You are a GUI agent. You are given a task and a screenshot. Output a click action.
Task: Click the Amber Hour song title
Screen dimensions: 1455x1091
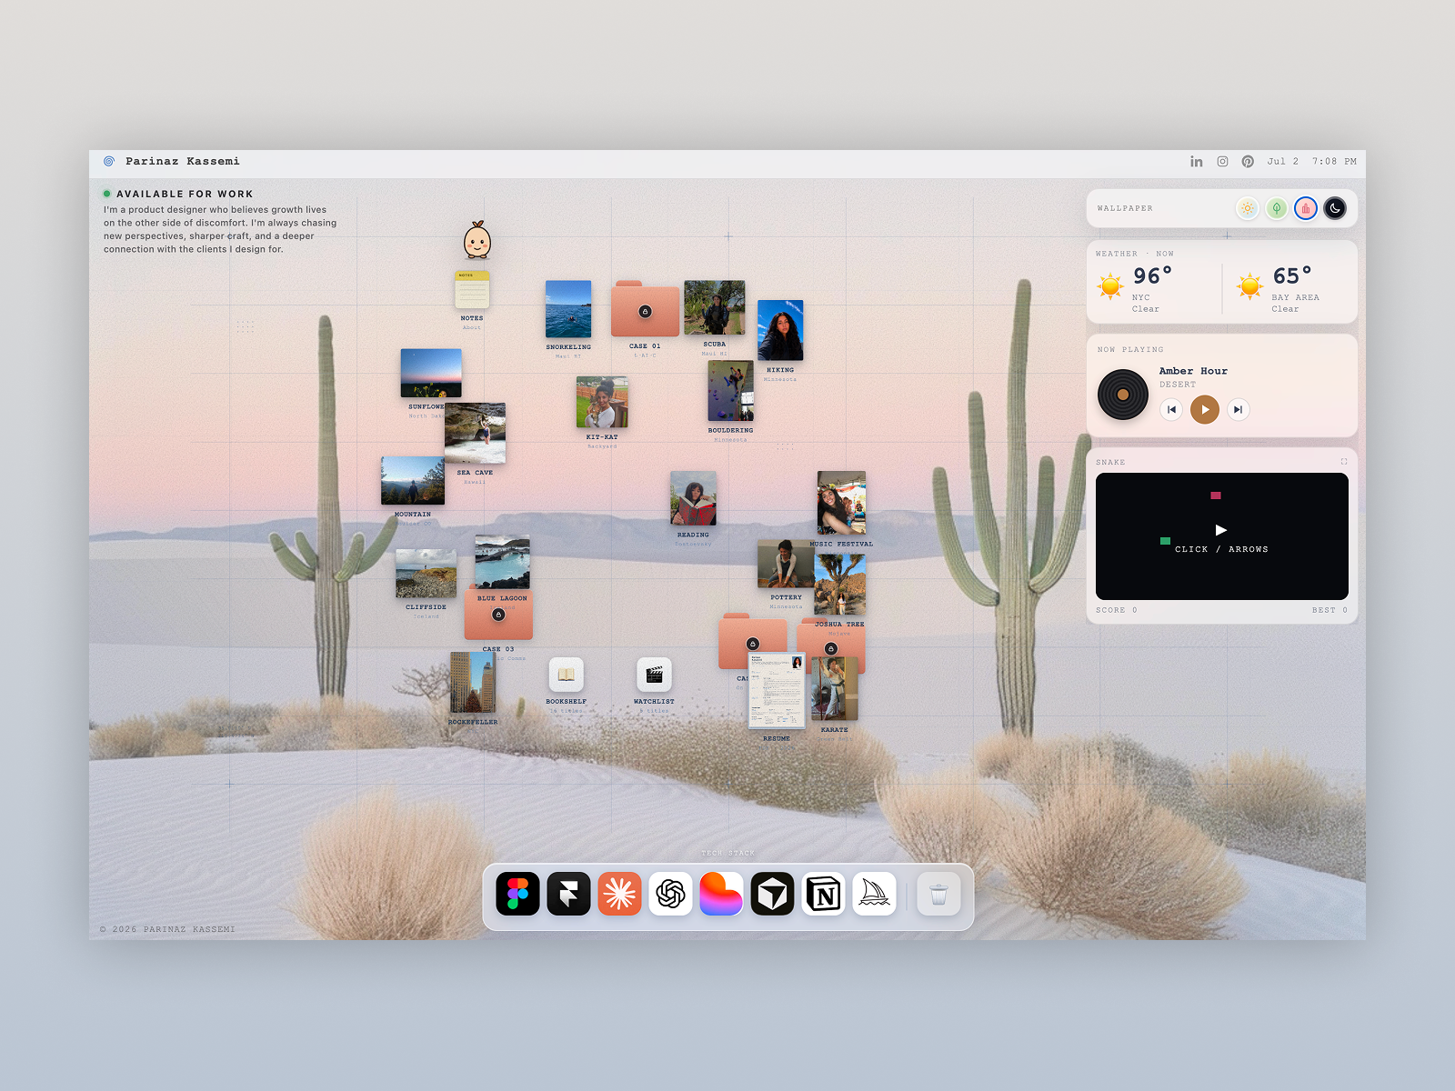pos(1193,371)
